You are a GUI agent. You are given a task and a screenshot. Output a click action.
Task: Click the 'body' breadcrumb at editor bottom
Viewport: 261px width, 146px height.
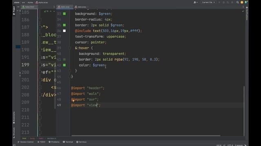click(x=33, y=138)
